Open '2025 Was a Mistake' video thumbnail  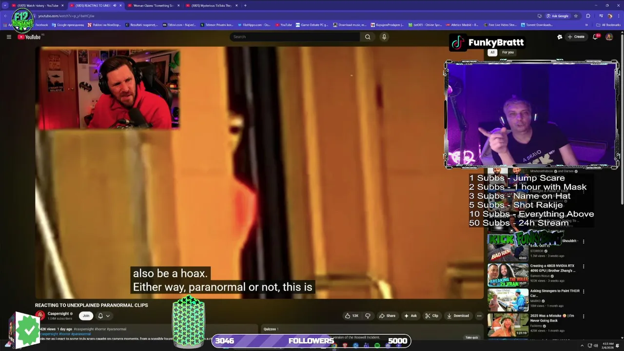(507, 325)
